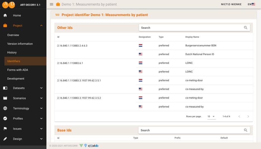
Task: Switch language using EN flag button
Action: [251, 4]
